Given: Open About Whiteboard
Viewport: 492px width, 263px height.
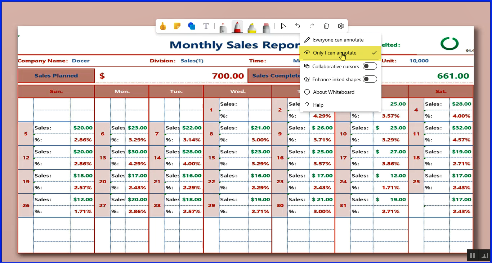Looking at the screenshot, I should (x=334, y=92).
